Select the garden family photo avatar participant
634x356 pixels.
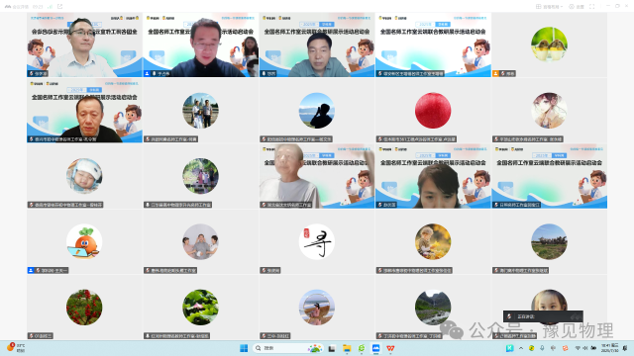point(200,176)
